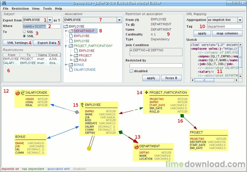Image resolution: width=247 pixels, height=172 pixels.
Task: Click the Where condition input field
Action: tap(42, 26)
